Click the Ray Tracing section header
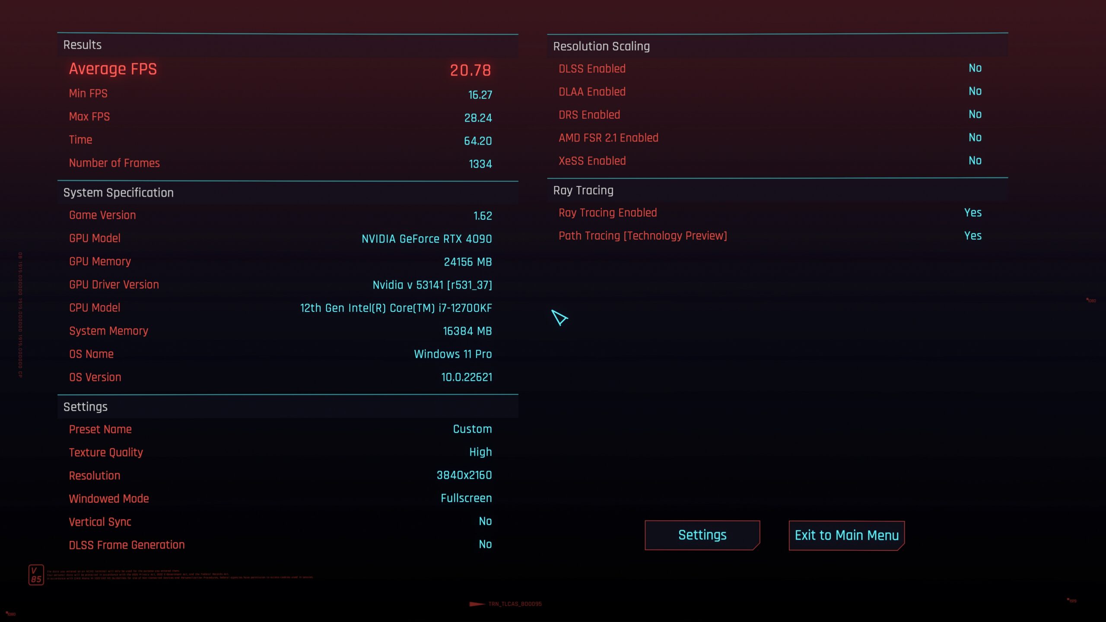 point(581,190)
